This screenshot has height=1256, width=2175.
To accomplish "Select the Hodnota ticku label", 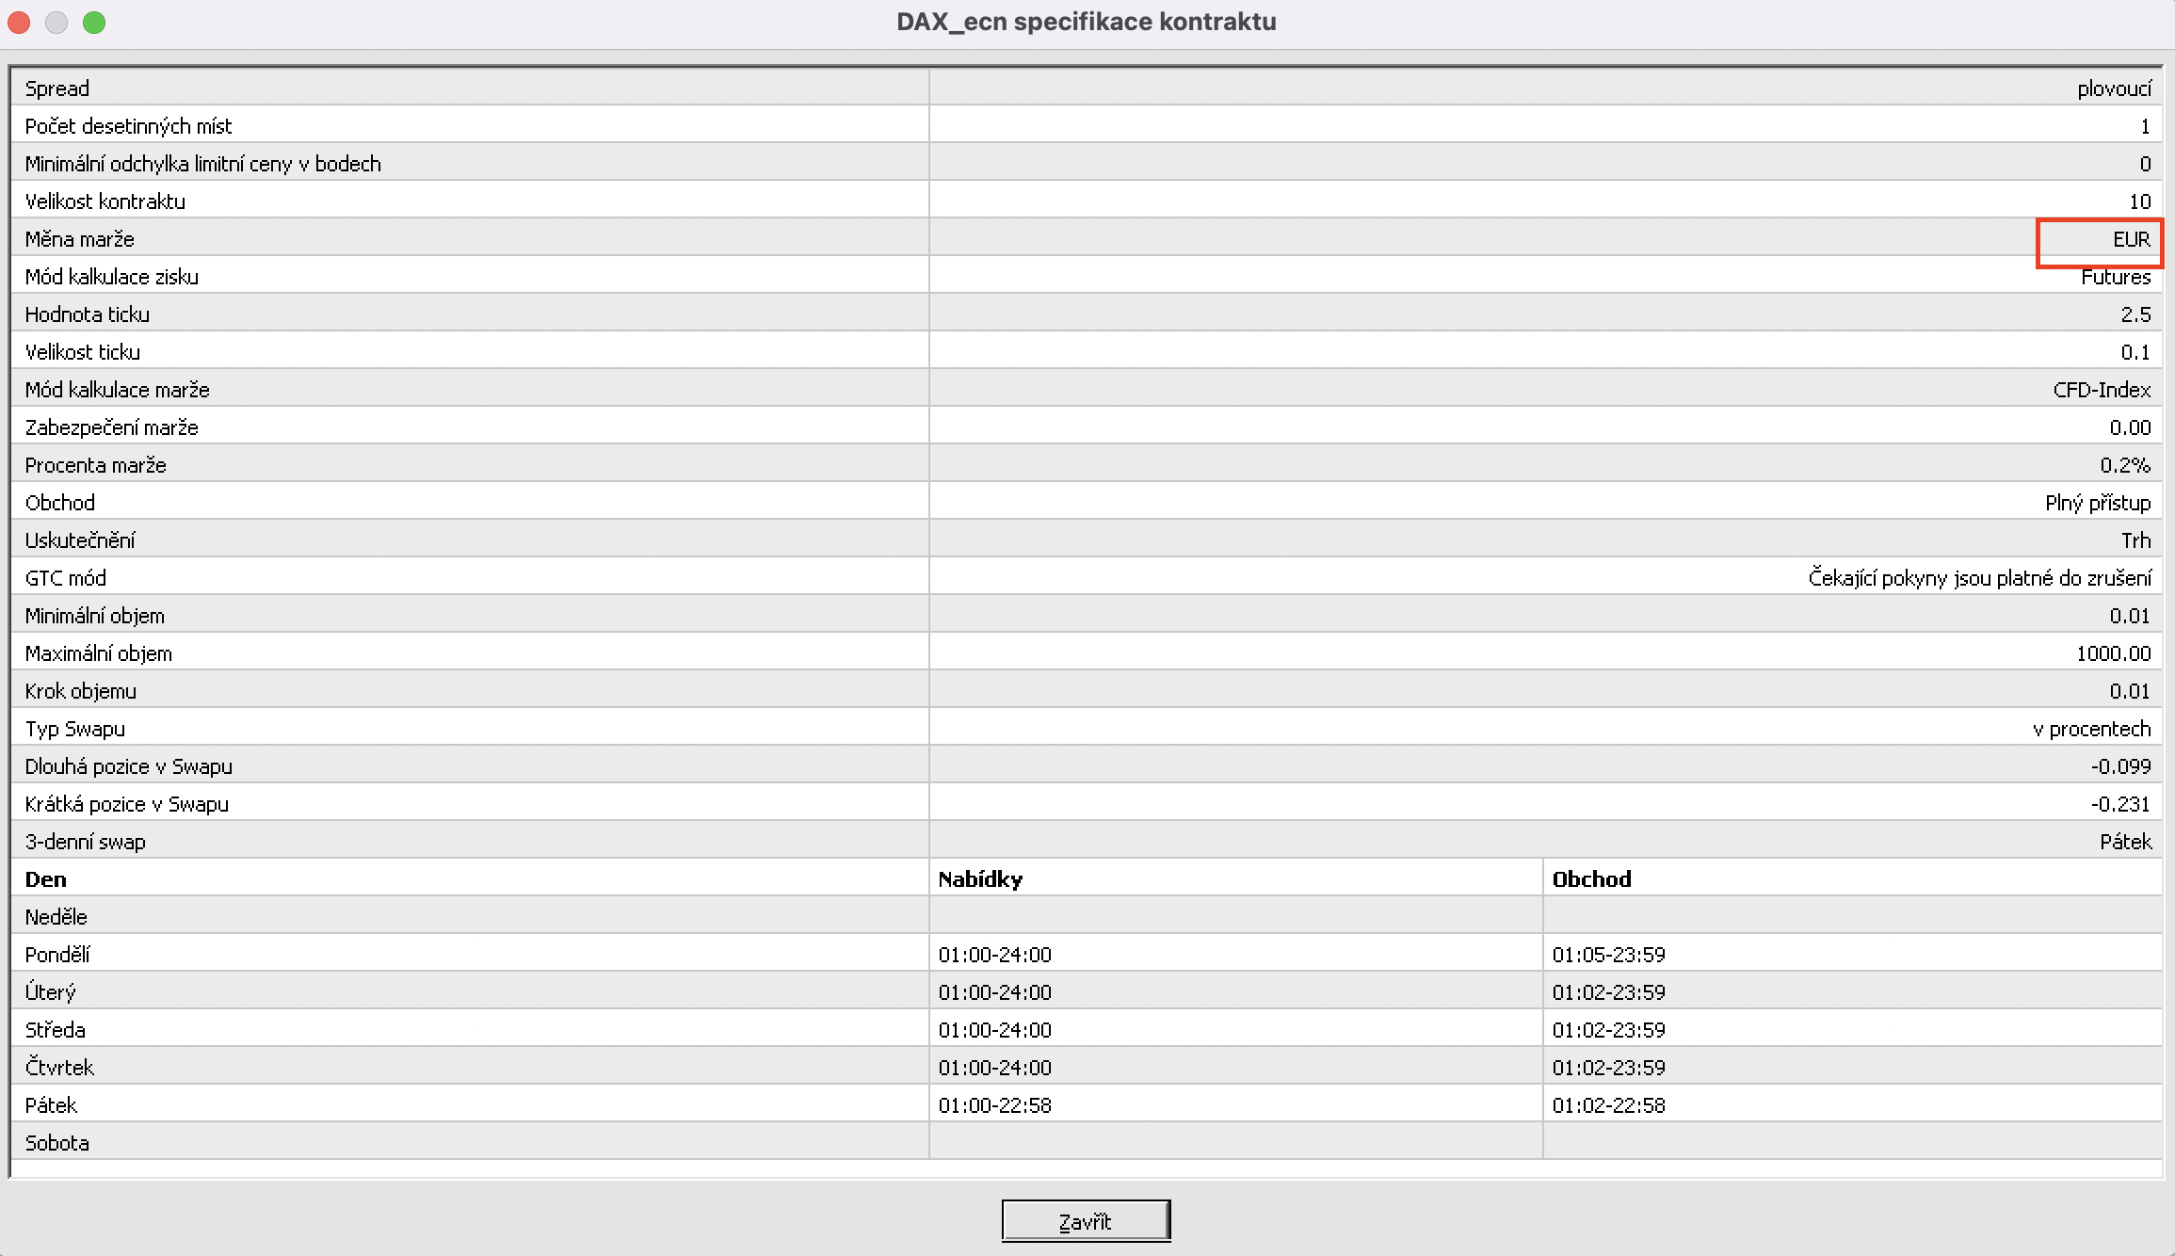I will 88,314.
